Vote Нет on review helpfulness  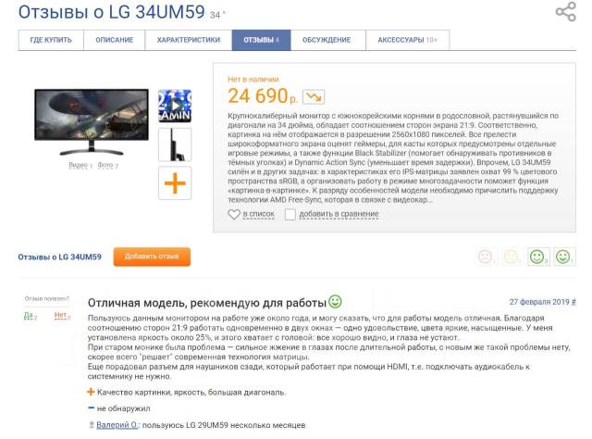pyautogui.click(x=62, y=315)
